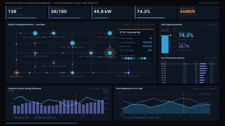Click the ST-02 row in Top 10 Stations
This screenshot has height=126, width=225.
point(189,76)
